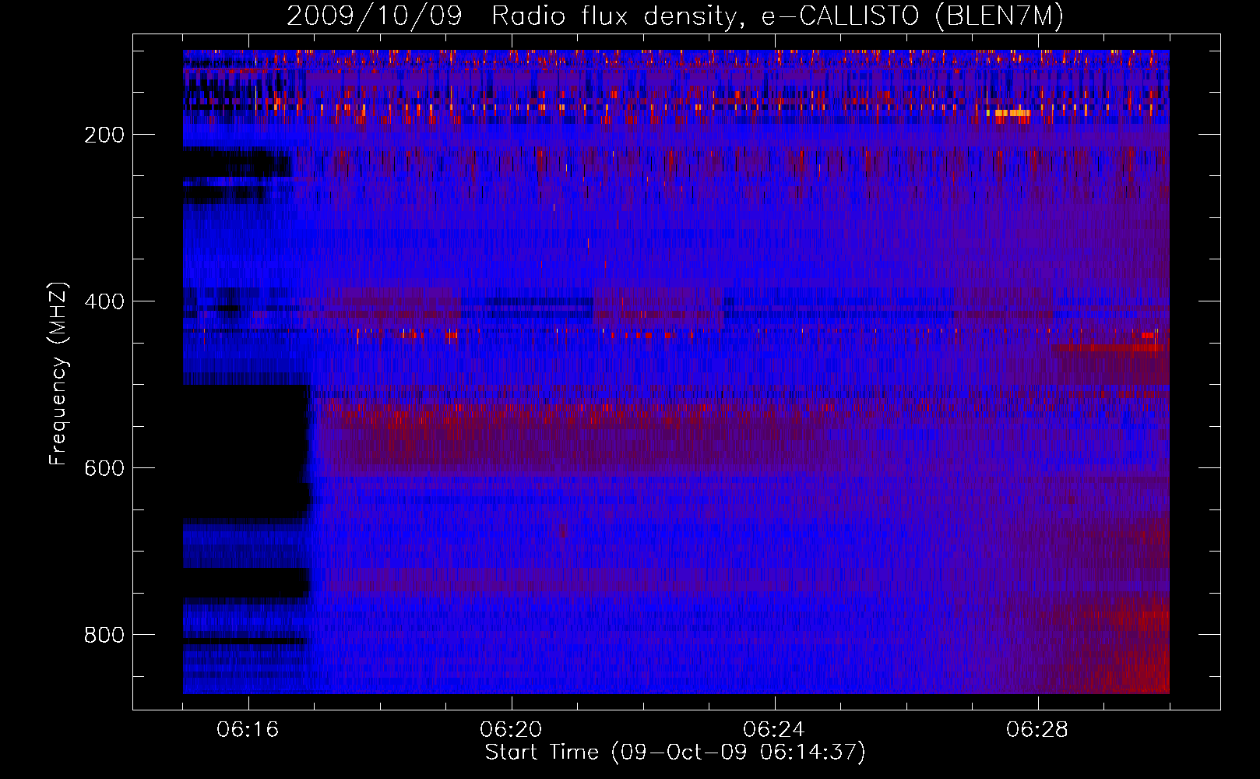Click the '600' frequency tick label
Image resolution: width=1260 pixels, height=779 pixels.
pos(104,468)
